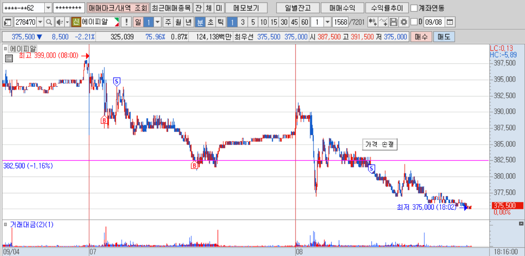Toggle the D date checkbox
Screen dimensions: 525x256
click(414, 22)
